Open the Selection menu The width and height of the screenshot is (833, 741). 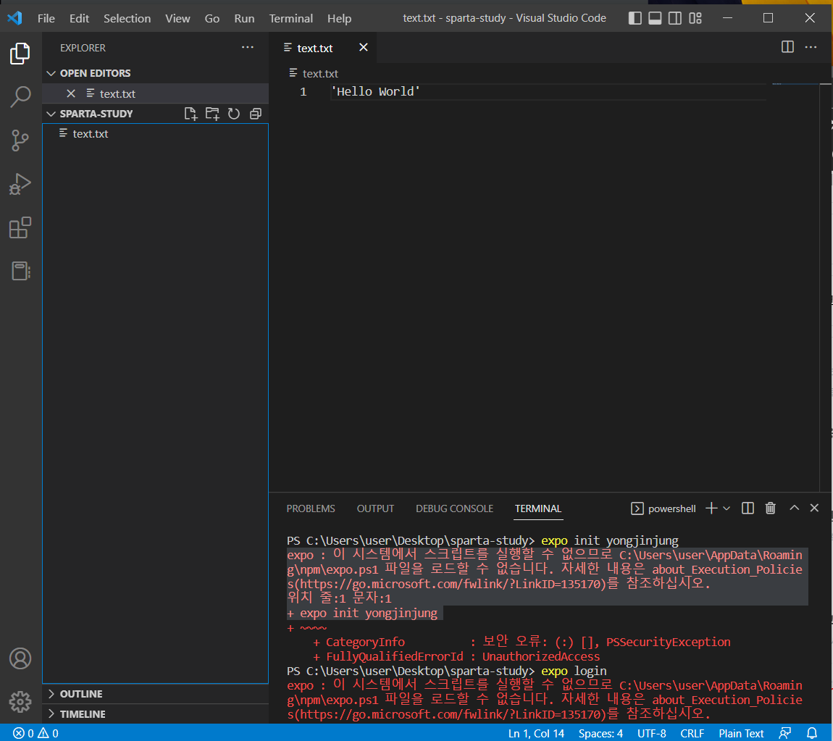coord(127,18)
